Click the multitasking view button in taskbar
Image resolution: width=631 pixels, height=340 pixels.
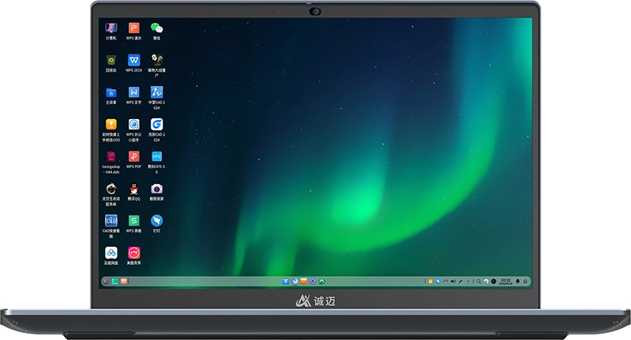coord(114,281)
